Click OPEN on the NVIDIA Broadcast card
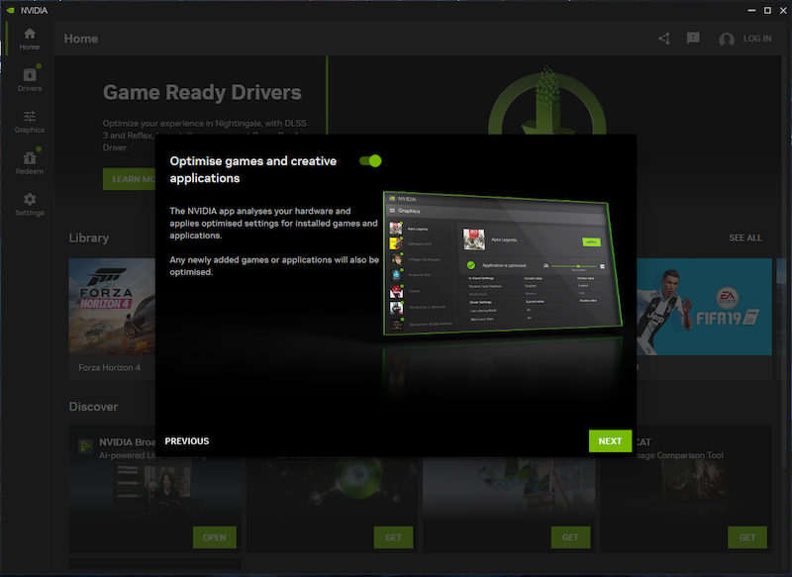 pos(214,537)
